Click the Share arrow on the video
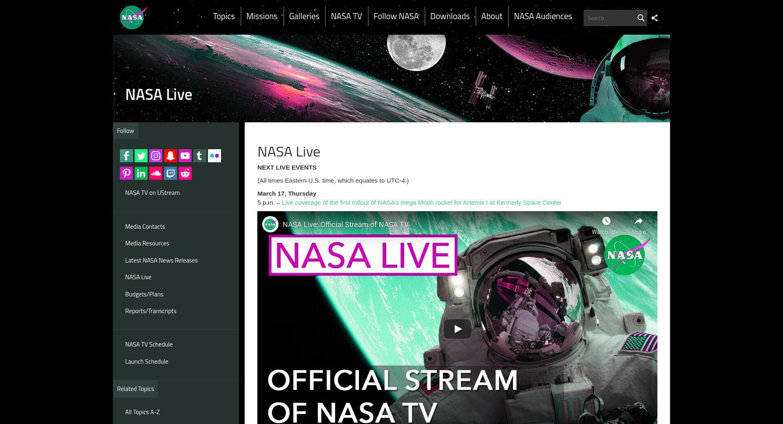This screenshot has height=424, width=783. click(x=639, y=221)
